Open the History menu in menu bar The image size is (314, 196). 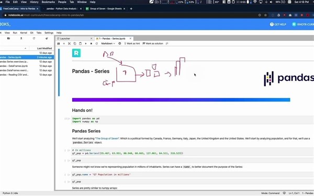click(34, 2)
